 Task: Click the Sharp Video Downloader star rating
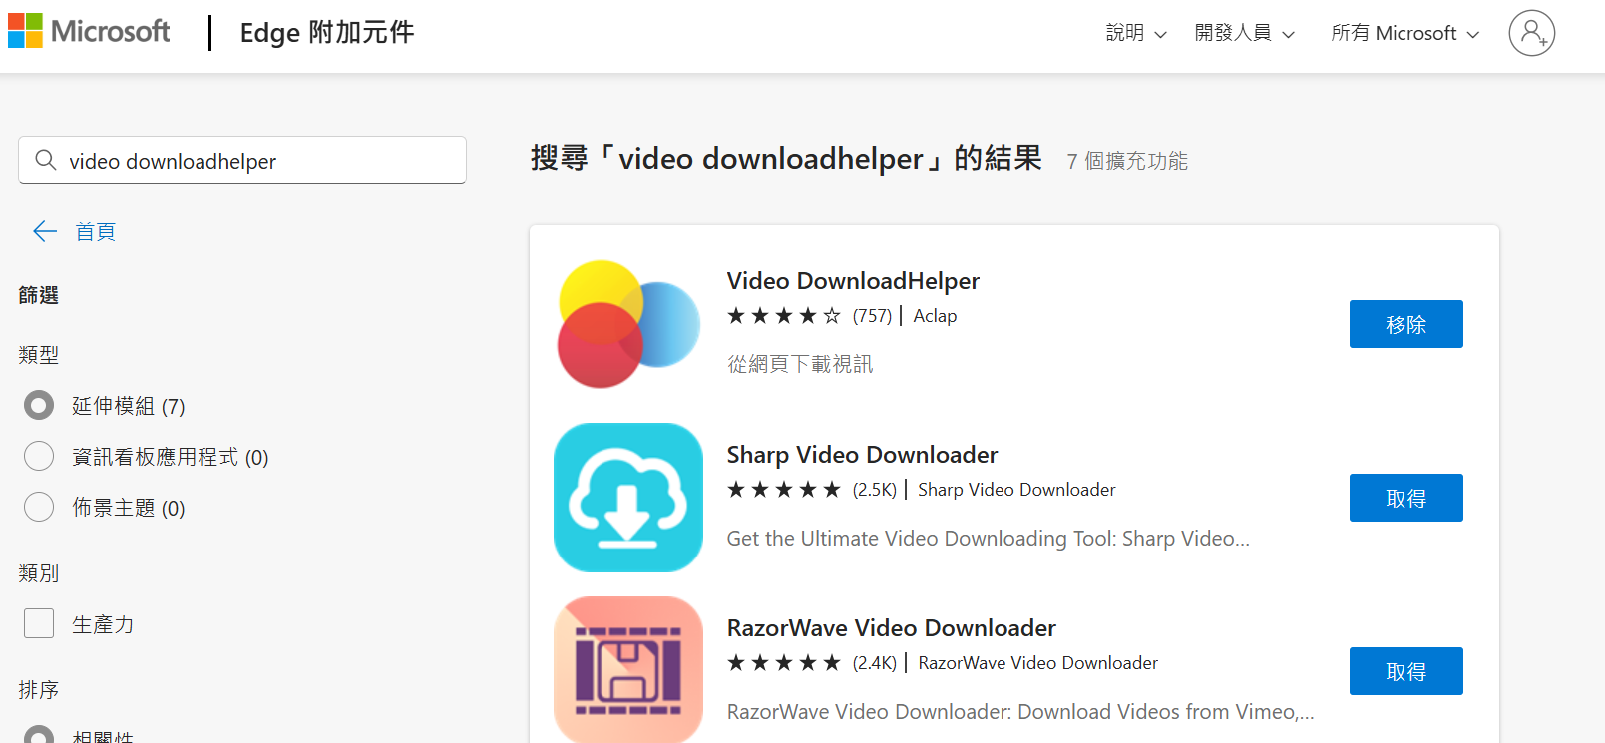tap(784, 490)
